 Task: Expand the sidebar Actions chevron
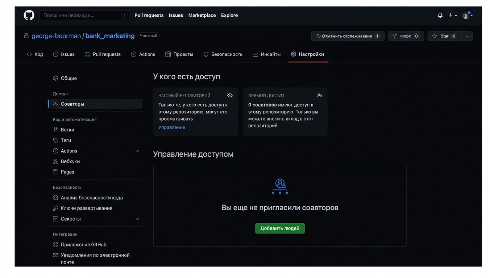[x=137, y=151]
